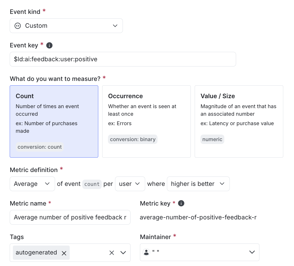
Task: Open the Average aggregation dropdown
Action: pos(32,184)
